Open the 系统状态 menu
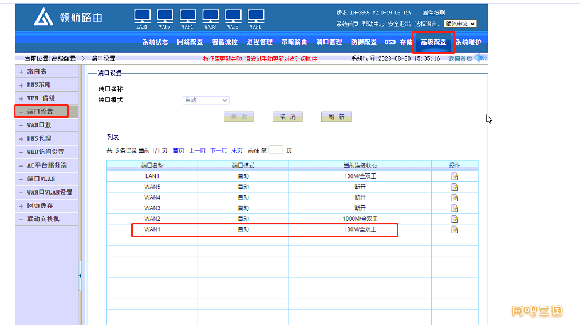Image resolution: width=580 pixels, height=325 pixels. (155, 42)
